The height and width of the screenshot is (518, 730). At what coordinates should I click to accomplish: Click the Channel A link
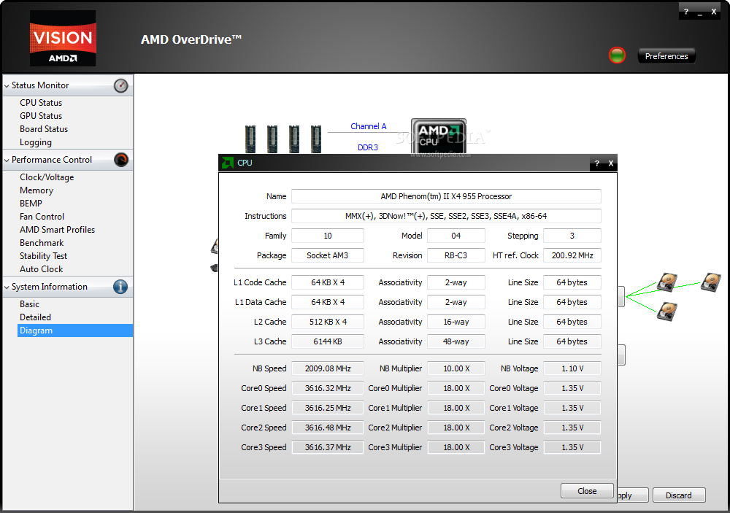pyautogui.click(x=368, y=126)
